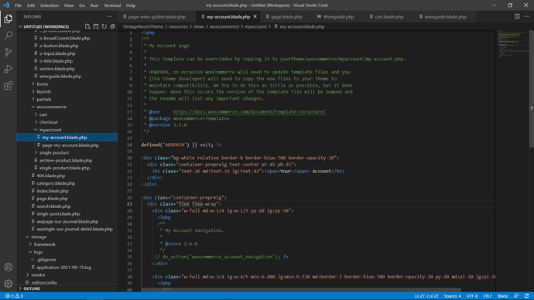Open the Terminal menu
This screenshot has height=300, width=534.
112,5
